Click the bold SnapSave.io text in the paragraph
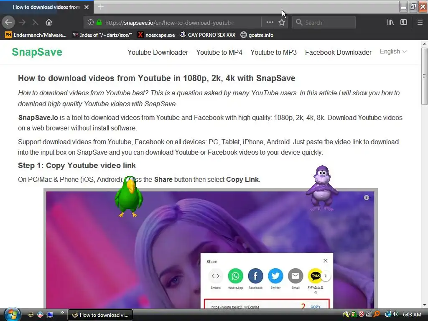The height and width of the screenshot is (321, 428). 38,117
